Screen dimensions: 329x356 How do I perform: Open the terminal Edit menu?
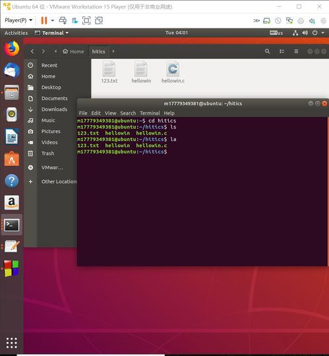96,113
